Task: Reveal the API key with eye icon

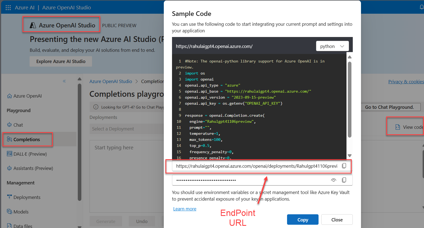Action: click(333, 180)
